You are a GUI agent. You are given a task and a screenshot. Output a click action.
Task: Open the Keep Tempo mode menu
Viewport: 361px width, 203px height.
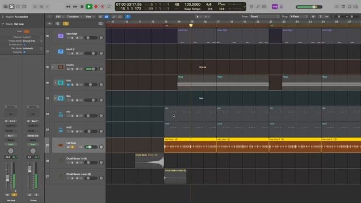tap(192, 9)
